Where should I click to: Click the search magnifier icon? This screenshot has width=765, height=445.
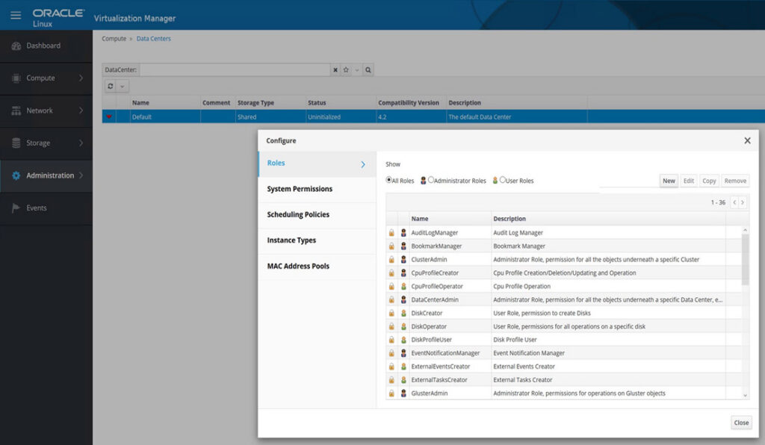pyautogui.click(x=368, y=69)
